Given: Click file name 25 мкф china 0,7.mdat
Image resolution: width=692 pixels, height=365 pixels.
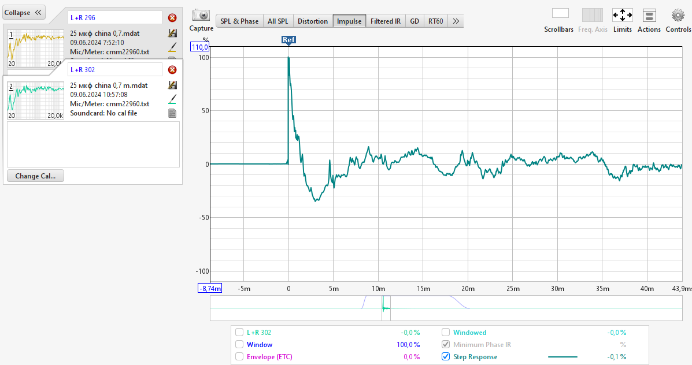Looking at the screenshot, I should click(x=105, y=33).
